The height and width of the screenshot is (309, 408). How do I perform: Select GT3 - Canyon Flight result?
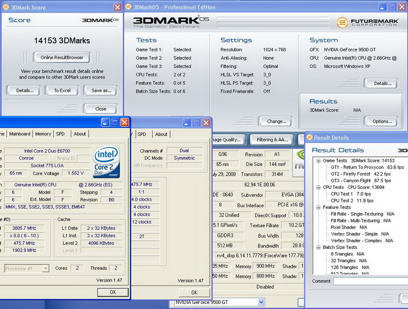tap(361, 181)
